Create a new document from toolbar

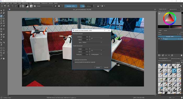click(2, 6)
